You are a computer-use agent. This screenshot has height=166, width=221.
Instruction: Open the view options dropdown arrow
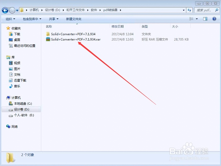197,19
